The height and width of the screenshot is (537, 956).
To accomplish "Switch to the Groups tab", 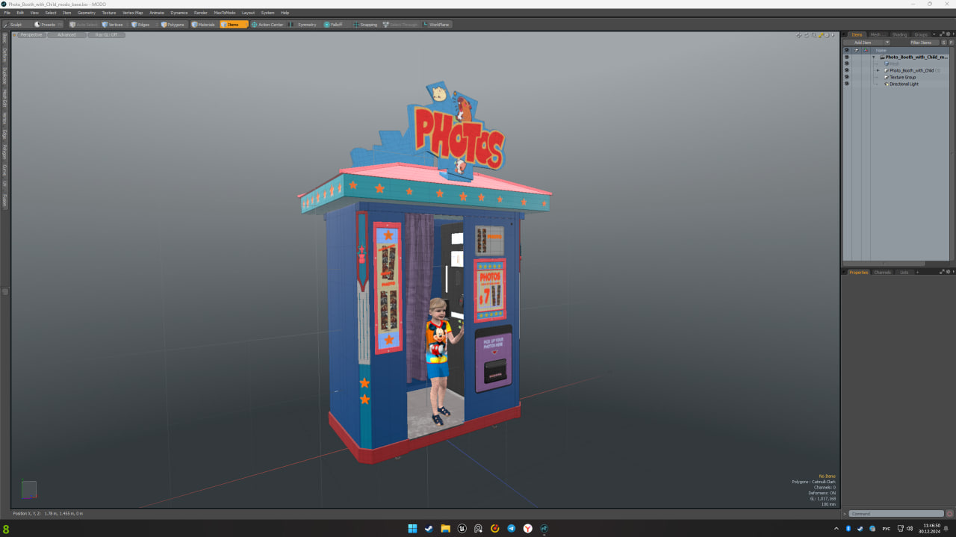I will [x=921, y=34].
